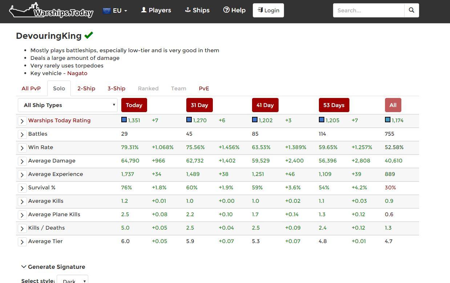The width and height of the screenshot is (450, 283).
Task: Click the 31 Day win rate 75.56%
Action: coord(195,147)
